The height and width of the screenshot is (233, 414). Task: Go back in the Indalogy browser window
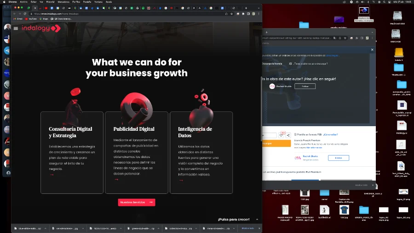[15, 14]
